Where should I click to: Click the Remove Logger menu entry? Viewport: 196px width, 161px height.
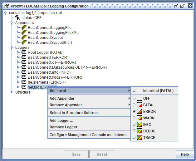(64, 127)
